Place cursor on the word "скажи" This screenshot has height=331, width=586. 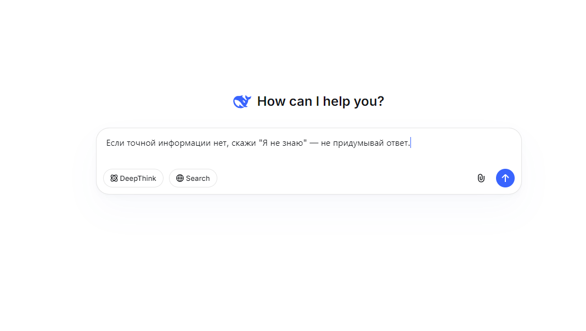point(244,144)
